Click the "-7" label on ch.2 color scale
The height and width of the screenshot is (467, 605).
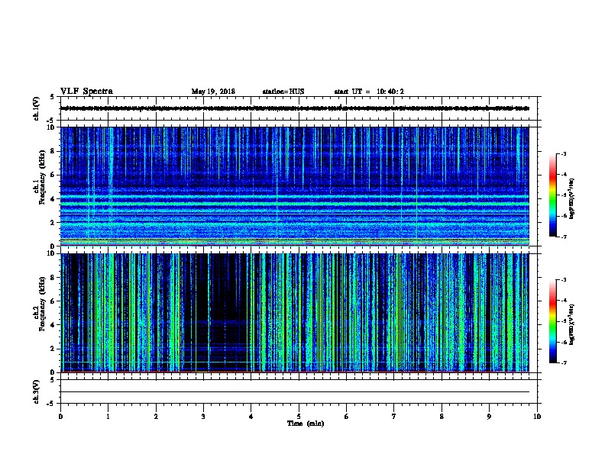pyautogui.click(x=563, y=363)
